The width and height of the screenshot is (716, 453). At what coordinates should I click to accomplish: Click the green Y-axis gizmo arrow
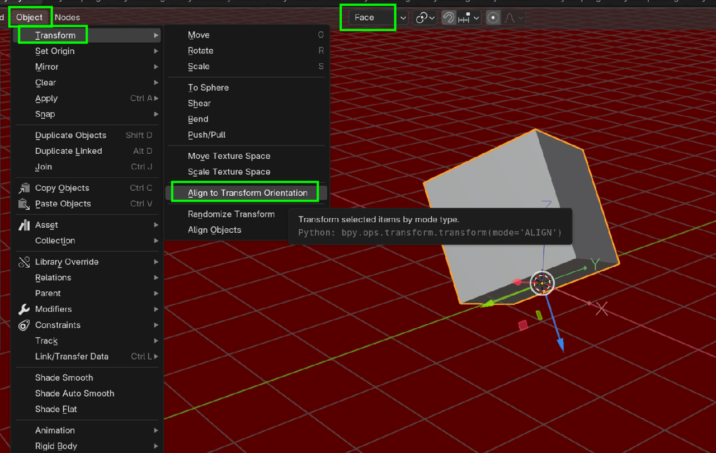click(487, 303)
